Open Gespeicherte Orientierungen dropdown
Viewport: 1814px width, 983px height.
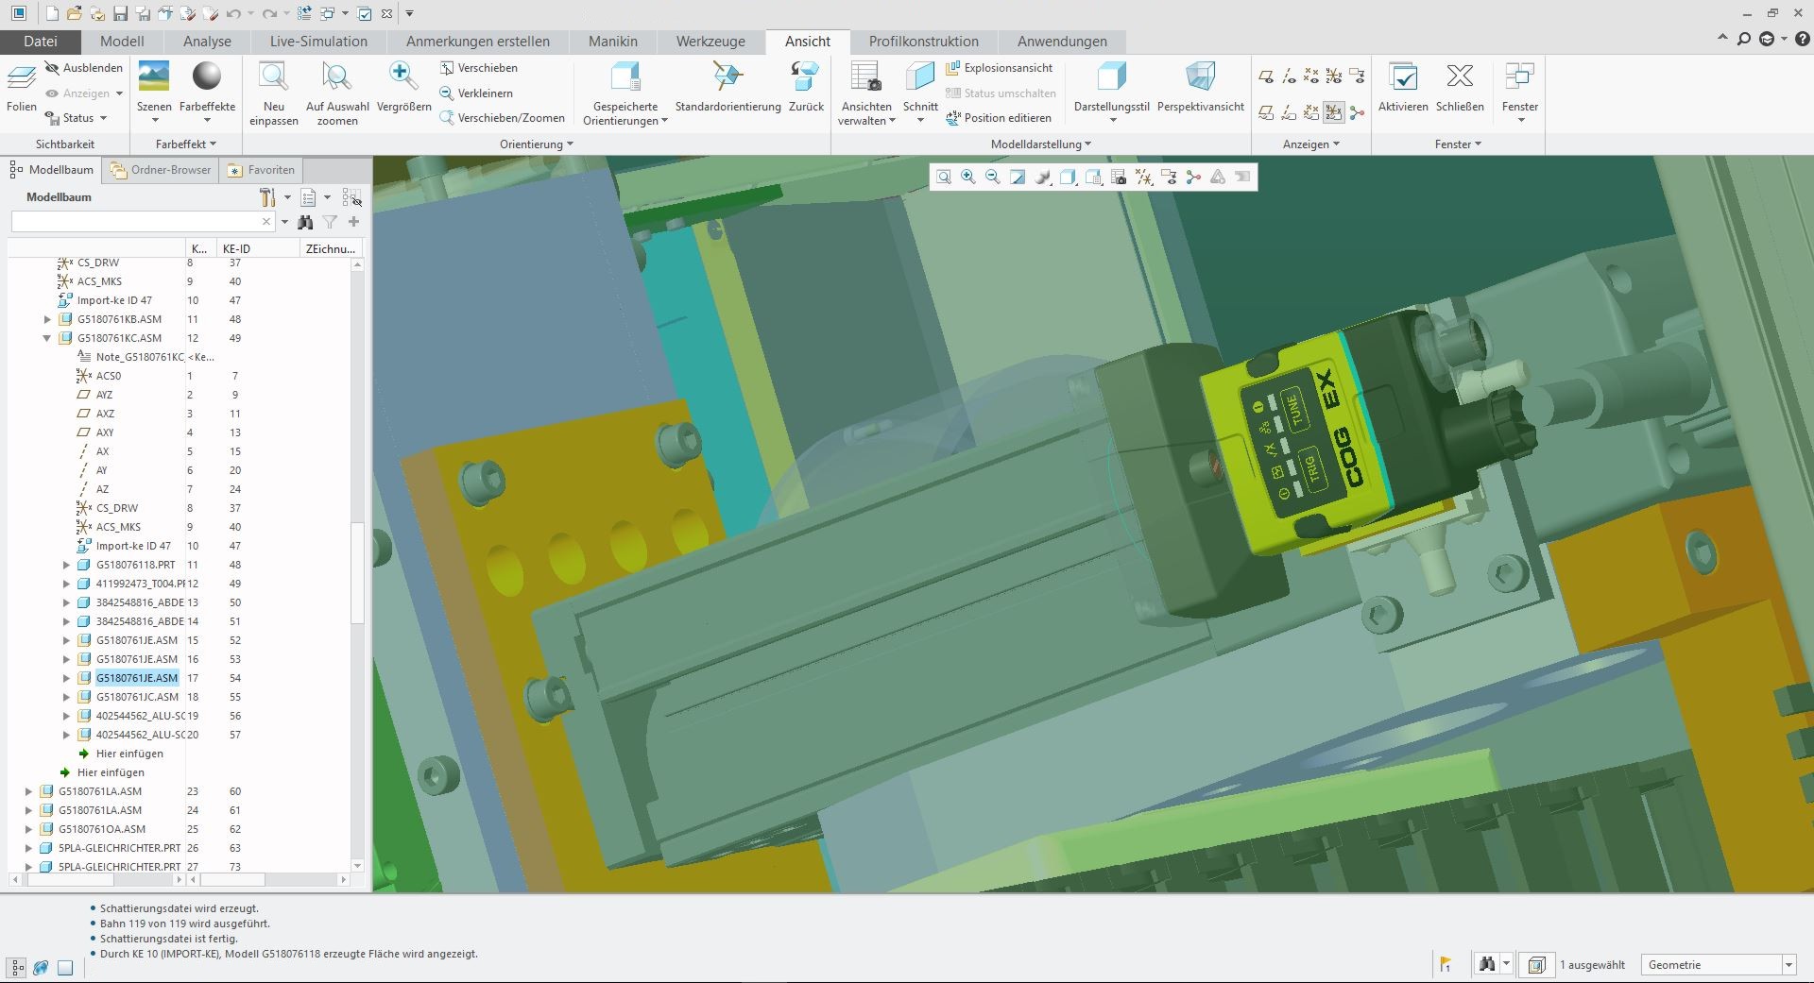pyautogui.click(x=625, y=113)
